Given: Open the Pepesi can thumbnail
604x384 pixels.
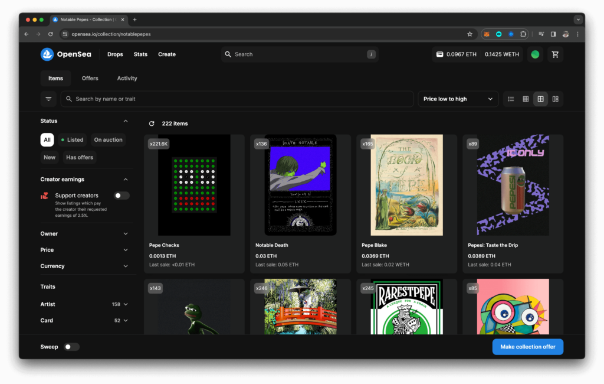Looking at the screenshot, I should pyautogui.click(x=513, y=186).
